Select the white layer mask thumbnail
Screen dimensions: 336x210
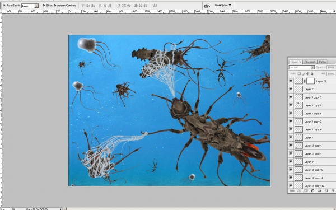pyautogui.click(x=310, y=81)
